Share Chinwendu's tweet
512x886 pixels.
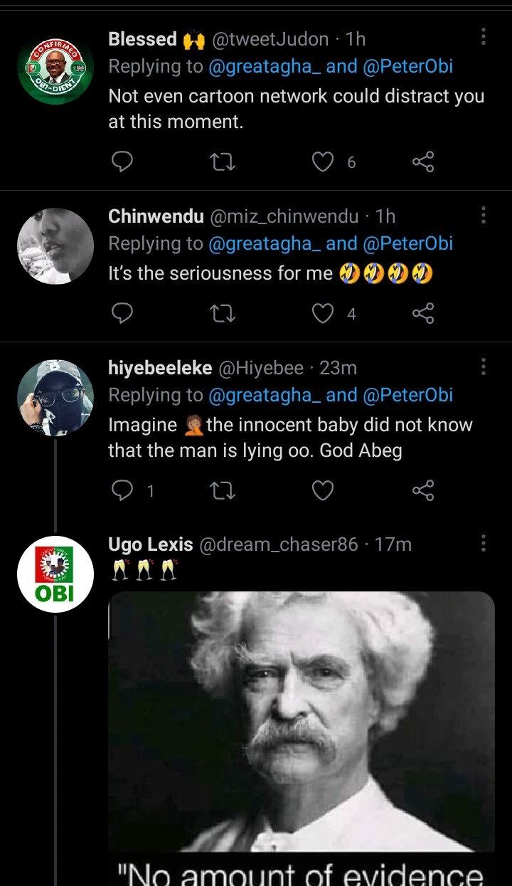tap(423, 313)
